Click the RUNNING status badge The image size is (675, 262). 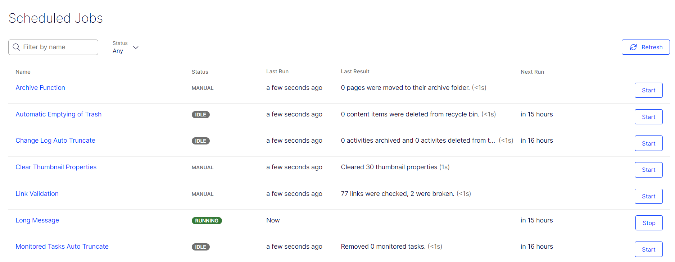pyautogui.click(x=207, y=221)
